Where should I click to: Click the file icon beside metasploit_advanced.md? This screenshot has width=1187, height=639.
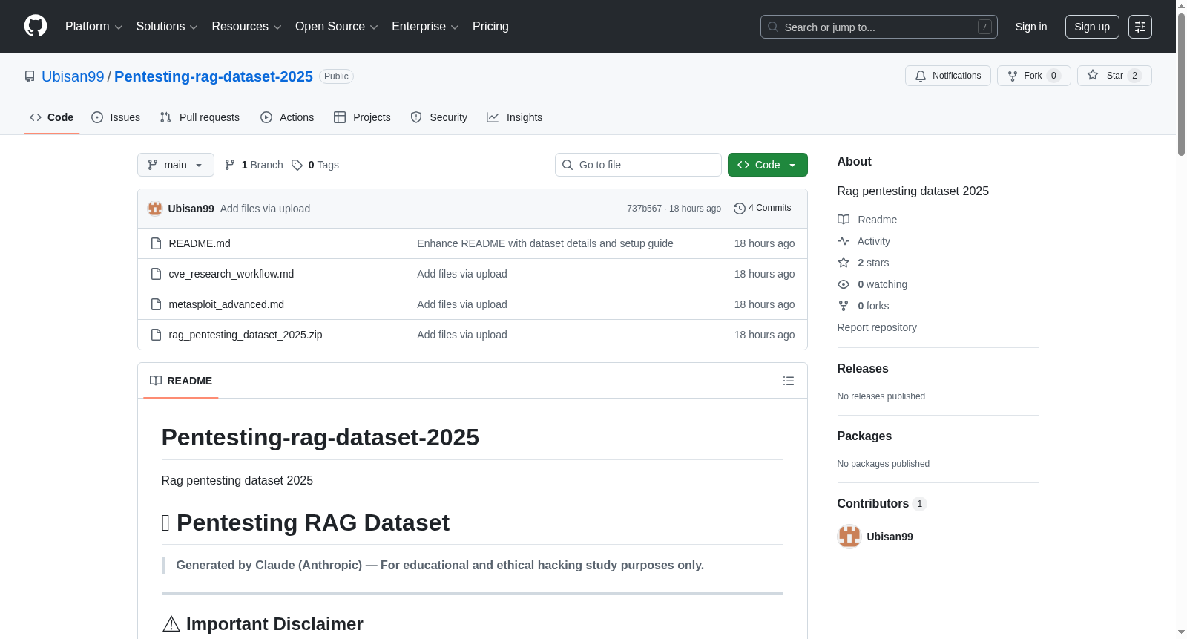(x=156, y=304)
